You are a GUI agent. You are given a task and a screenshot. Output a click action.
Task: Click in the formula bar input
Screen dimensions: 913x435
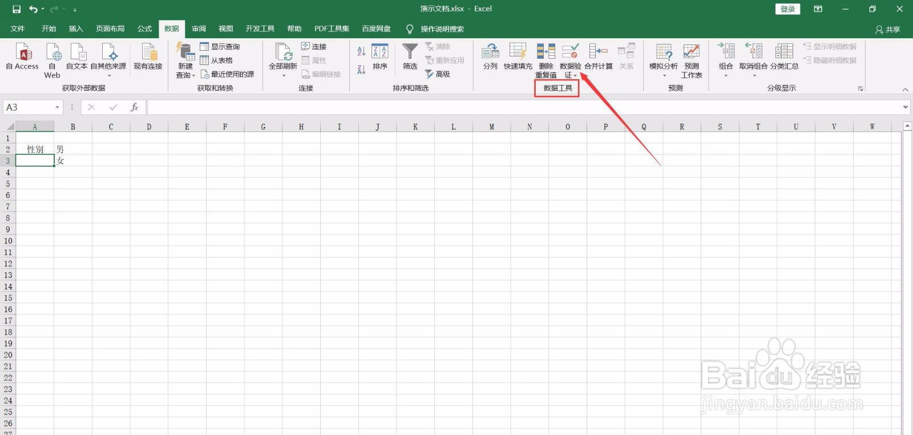(524, 107)
